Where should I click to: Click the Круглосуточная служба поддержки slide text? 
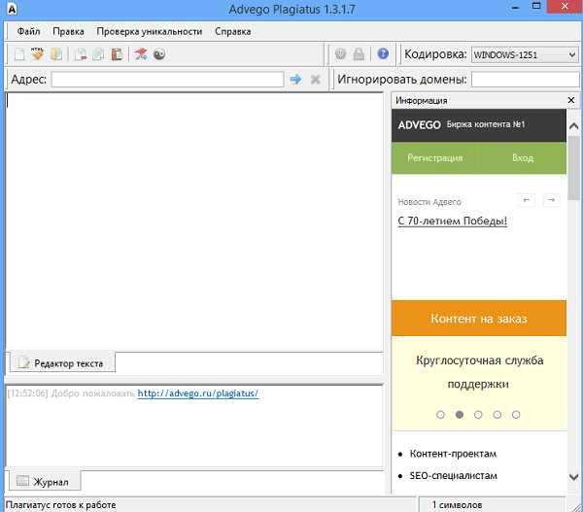479,372
